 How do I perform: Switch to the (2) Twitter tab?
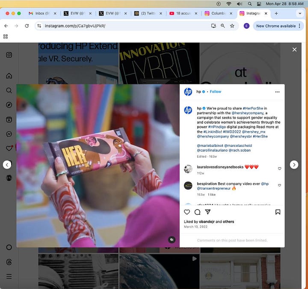tap(148, 13)
